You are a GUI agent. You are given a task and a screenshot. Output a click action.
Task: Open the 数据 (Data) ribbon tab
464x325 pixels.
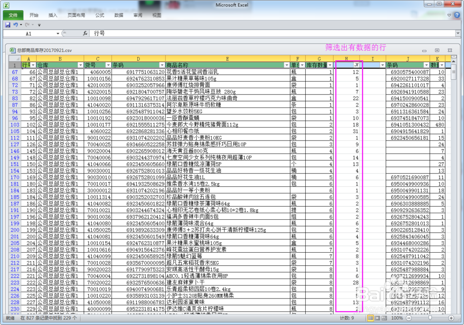tap(119, 15)
